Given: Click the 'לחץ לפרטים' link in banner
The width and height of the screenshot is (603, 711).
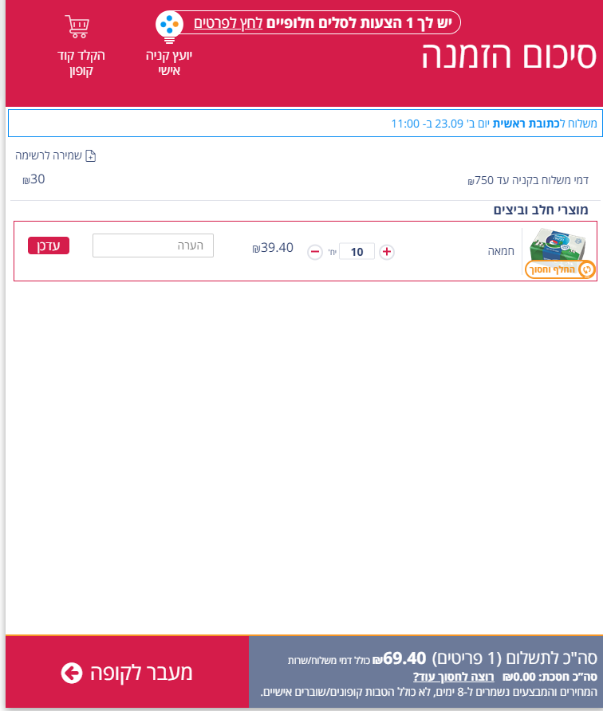Looking at the screenshot, I should [x=228, y=22].
